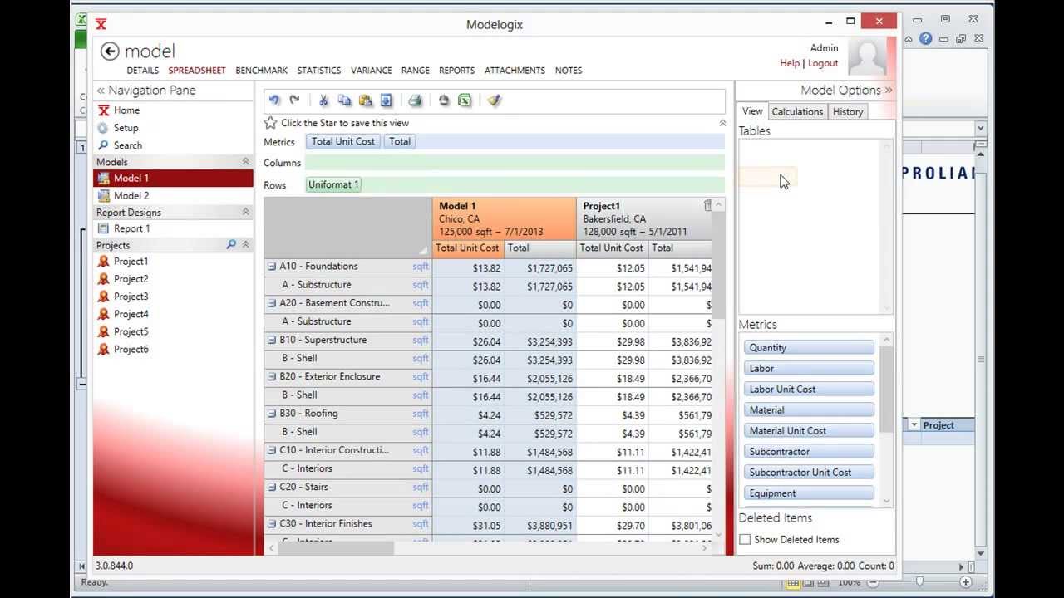This screenshot has width=1064, height=598.
Task: Open the VARIANCE tab
Action: click(371, 71)
